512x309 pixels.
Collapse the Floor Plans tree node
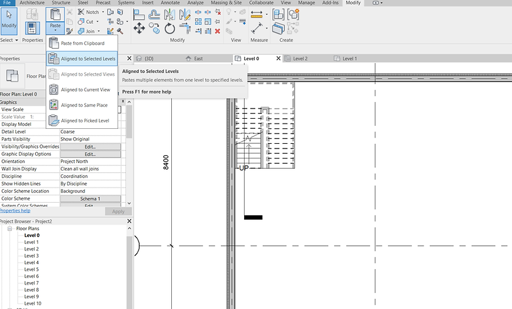tap(10, 228)
